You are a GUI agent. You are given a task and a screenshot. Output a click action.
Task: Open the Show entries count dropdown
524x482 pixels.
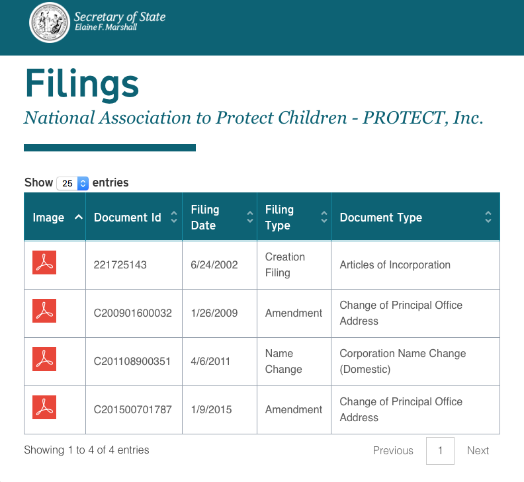click(x=73, y=183)
